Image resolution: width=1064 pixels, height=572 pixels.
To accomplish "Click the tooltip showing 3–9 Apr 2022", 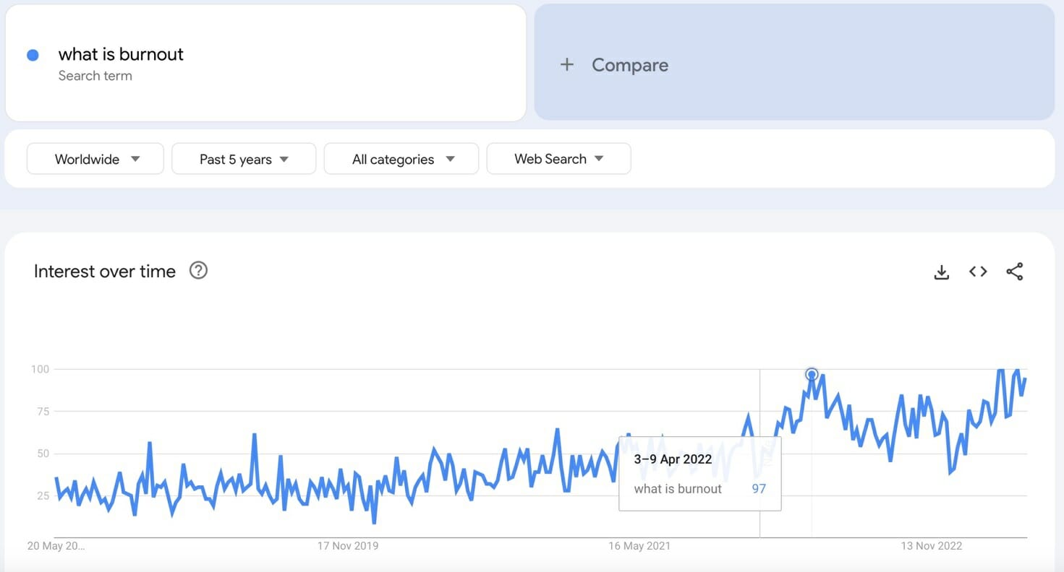I will pos(699,473).
